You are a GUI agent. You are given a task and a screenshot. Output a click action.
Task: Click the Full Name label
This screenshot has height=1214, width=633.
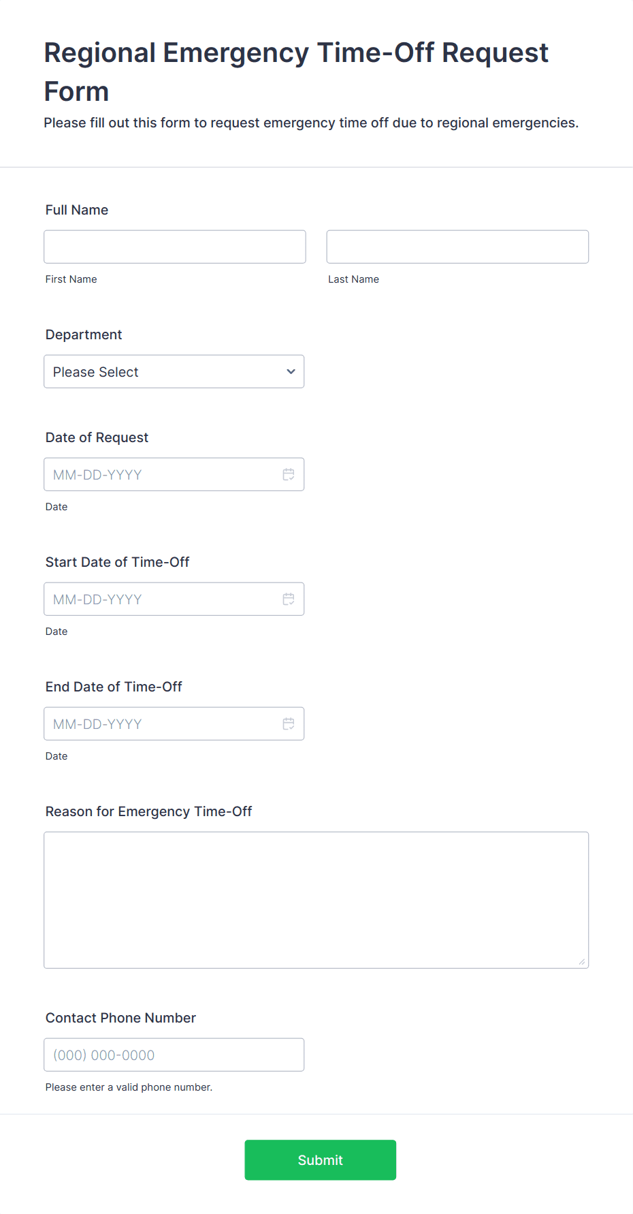pyautogui.click(x=76, y=210)
